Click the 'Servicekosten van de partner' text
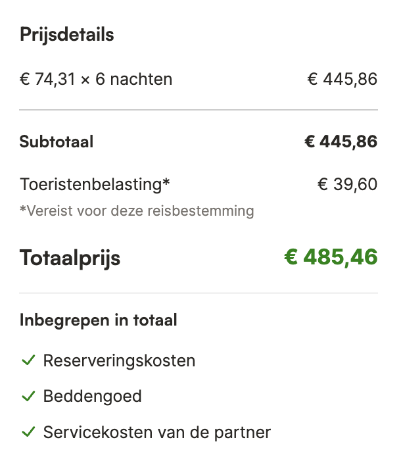 (x=156, y=432)
